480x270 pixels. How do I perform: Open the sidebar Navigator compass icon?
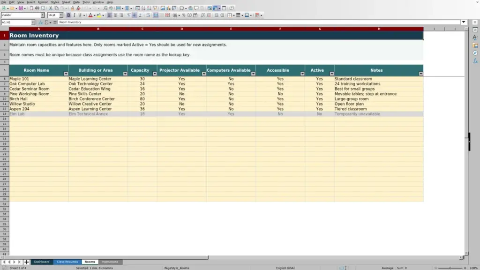[x=475, y=53]
